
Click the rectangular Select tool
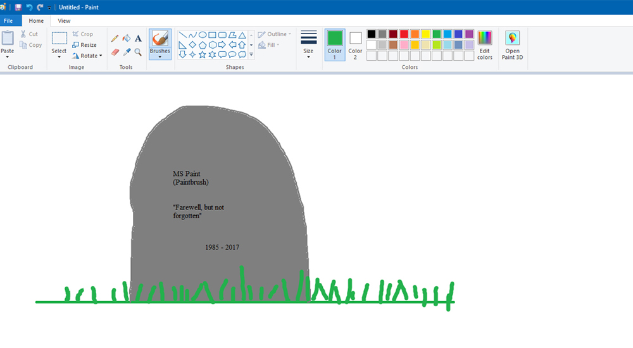pyautogui.click(x=59, y=39)
